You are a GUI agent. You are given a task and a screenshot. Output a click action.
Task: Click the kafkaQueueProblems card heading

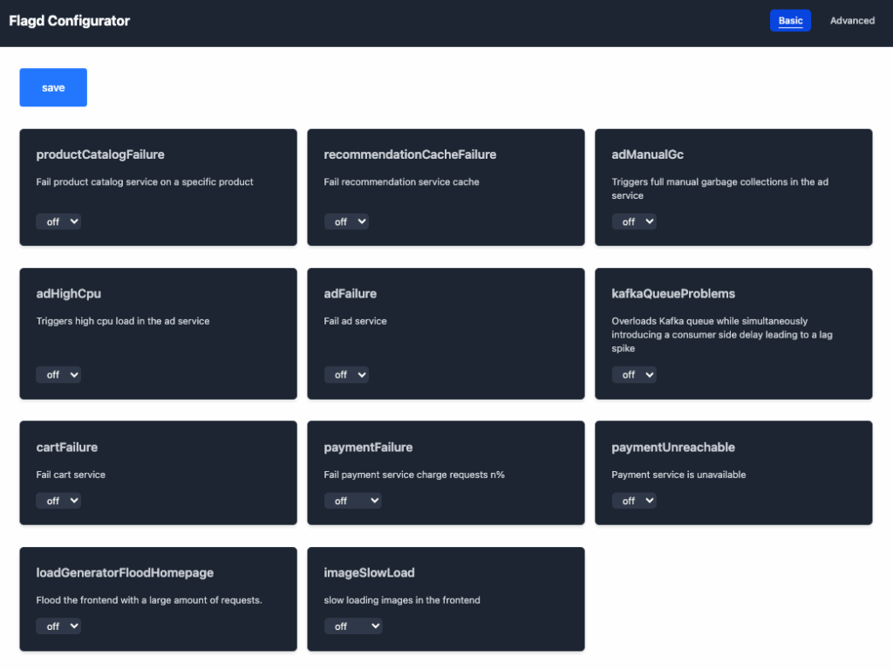[673, 294]
